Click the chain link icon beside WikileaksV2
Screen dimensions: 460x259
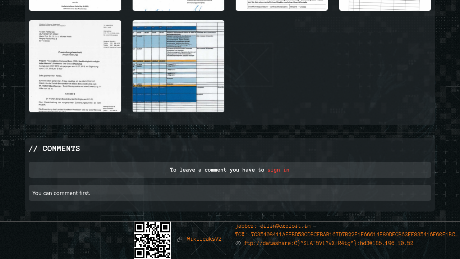click(x=180, y=239)
